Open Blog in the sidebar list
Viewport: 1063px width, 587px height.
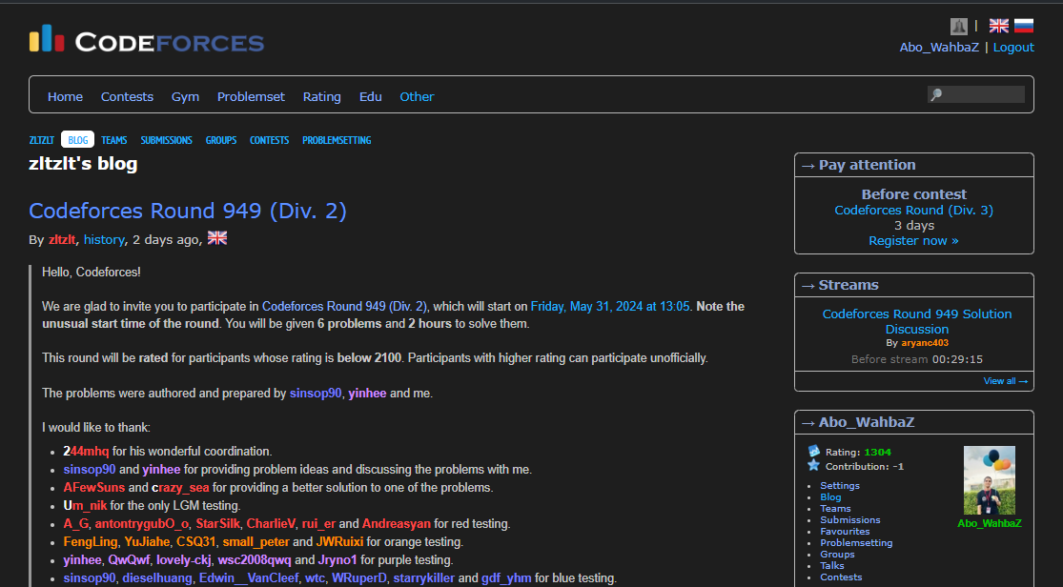830,496
